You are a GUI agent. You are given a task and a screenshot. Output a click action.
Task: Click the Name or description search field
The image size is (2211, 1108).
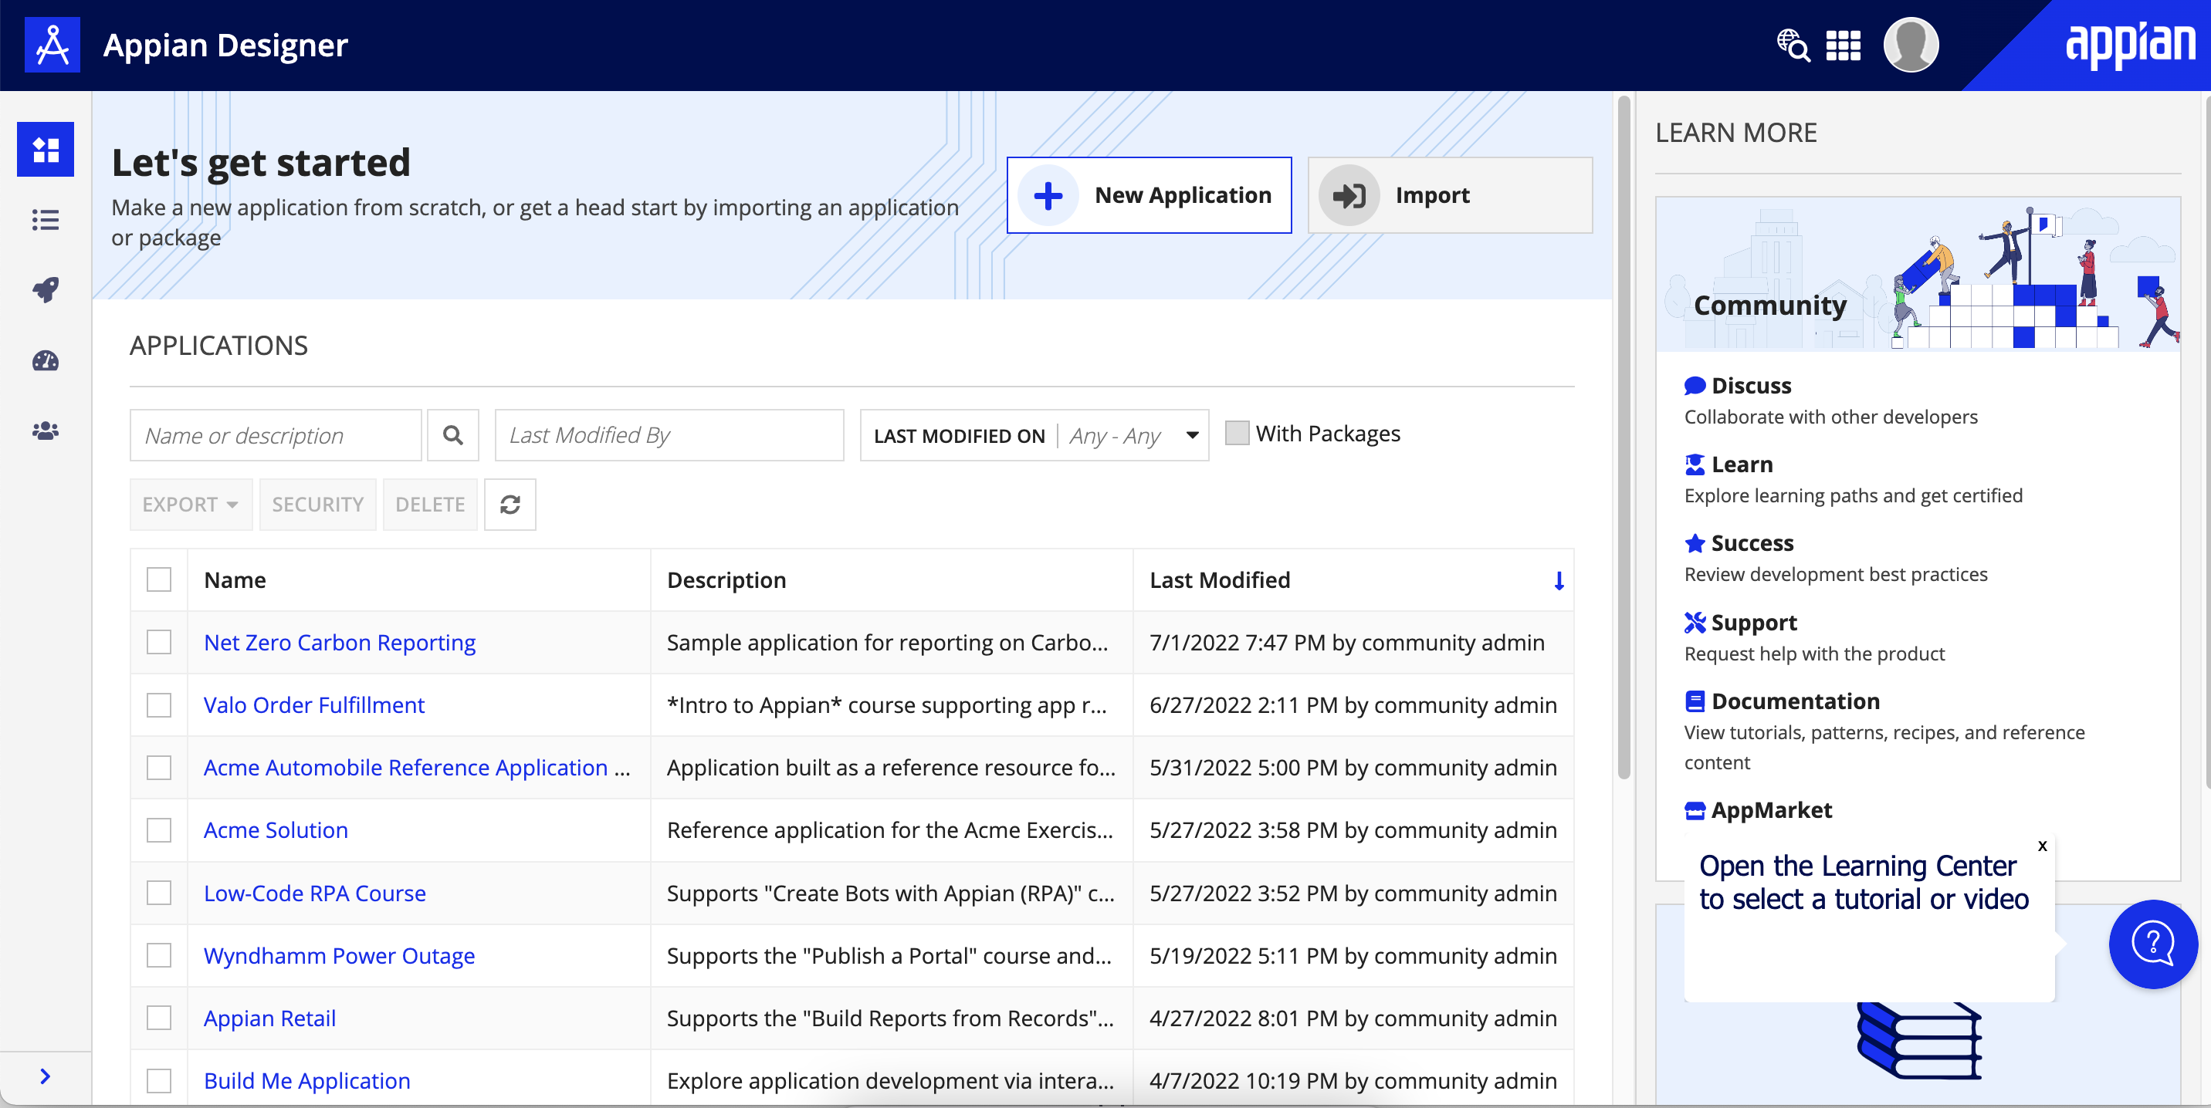[276, 435]
